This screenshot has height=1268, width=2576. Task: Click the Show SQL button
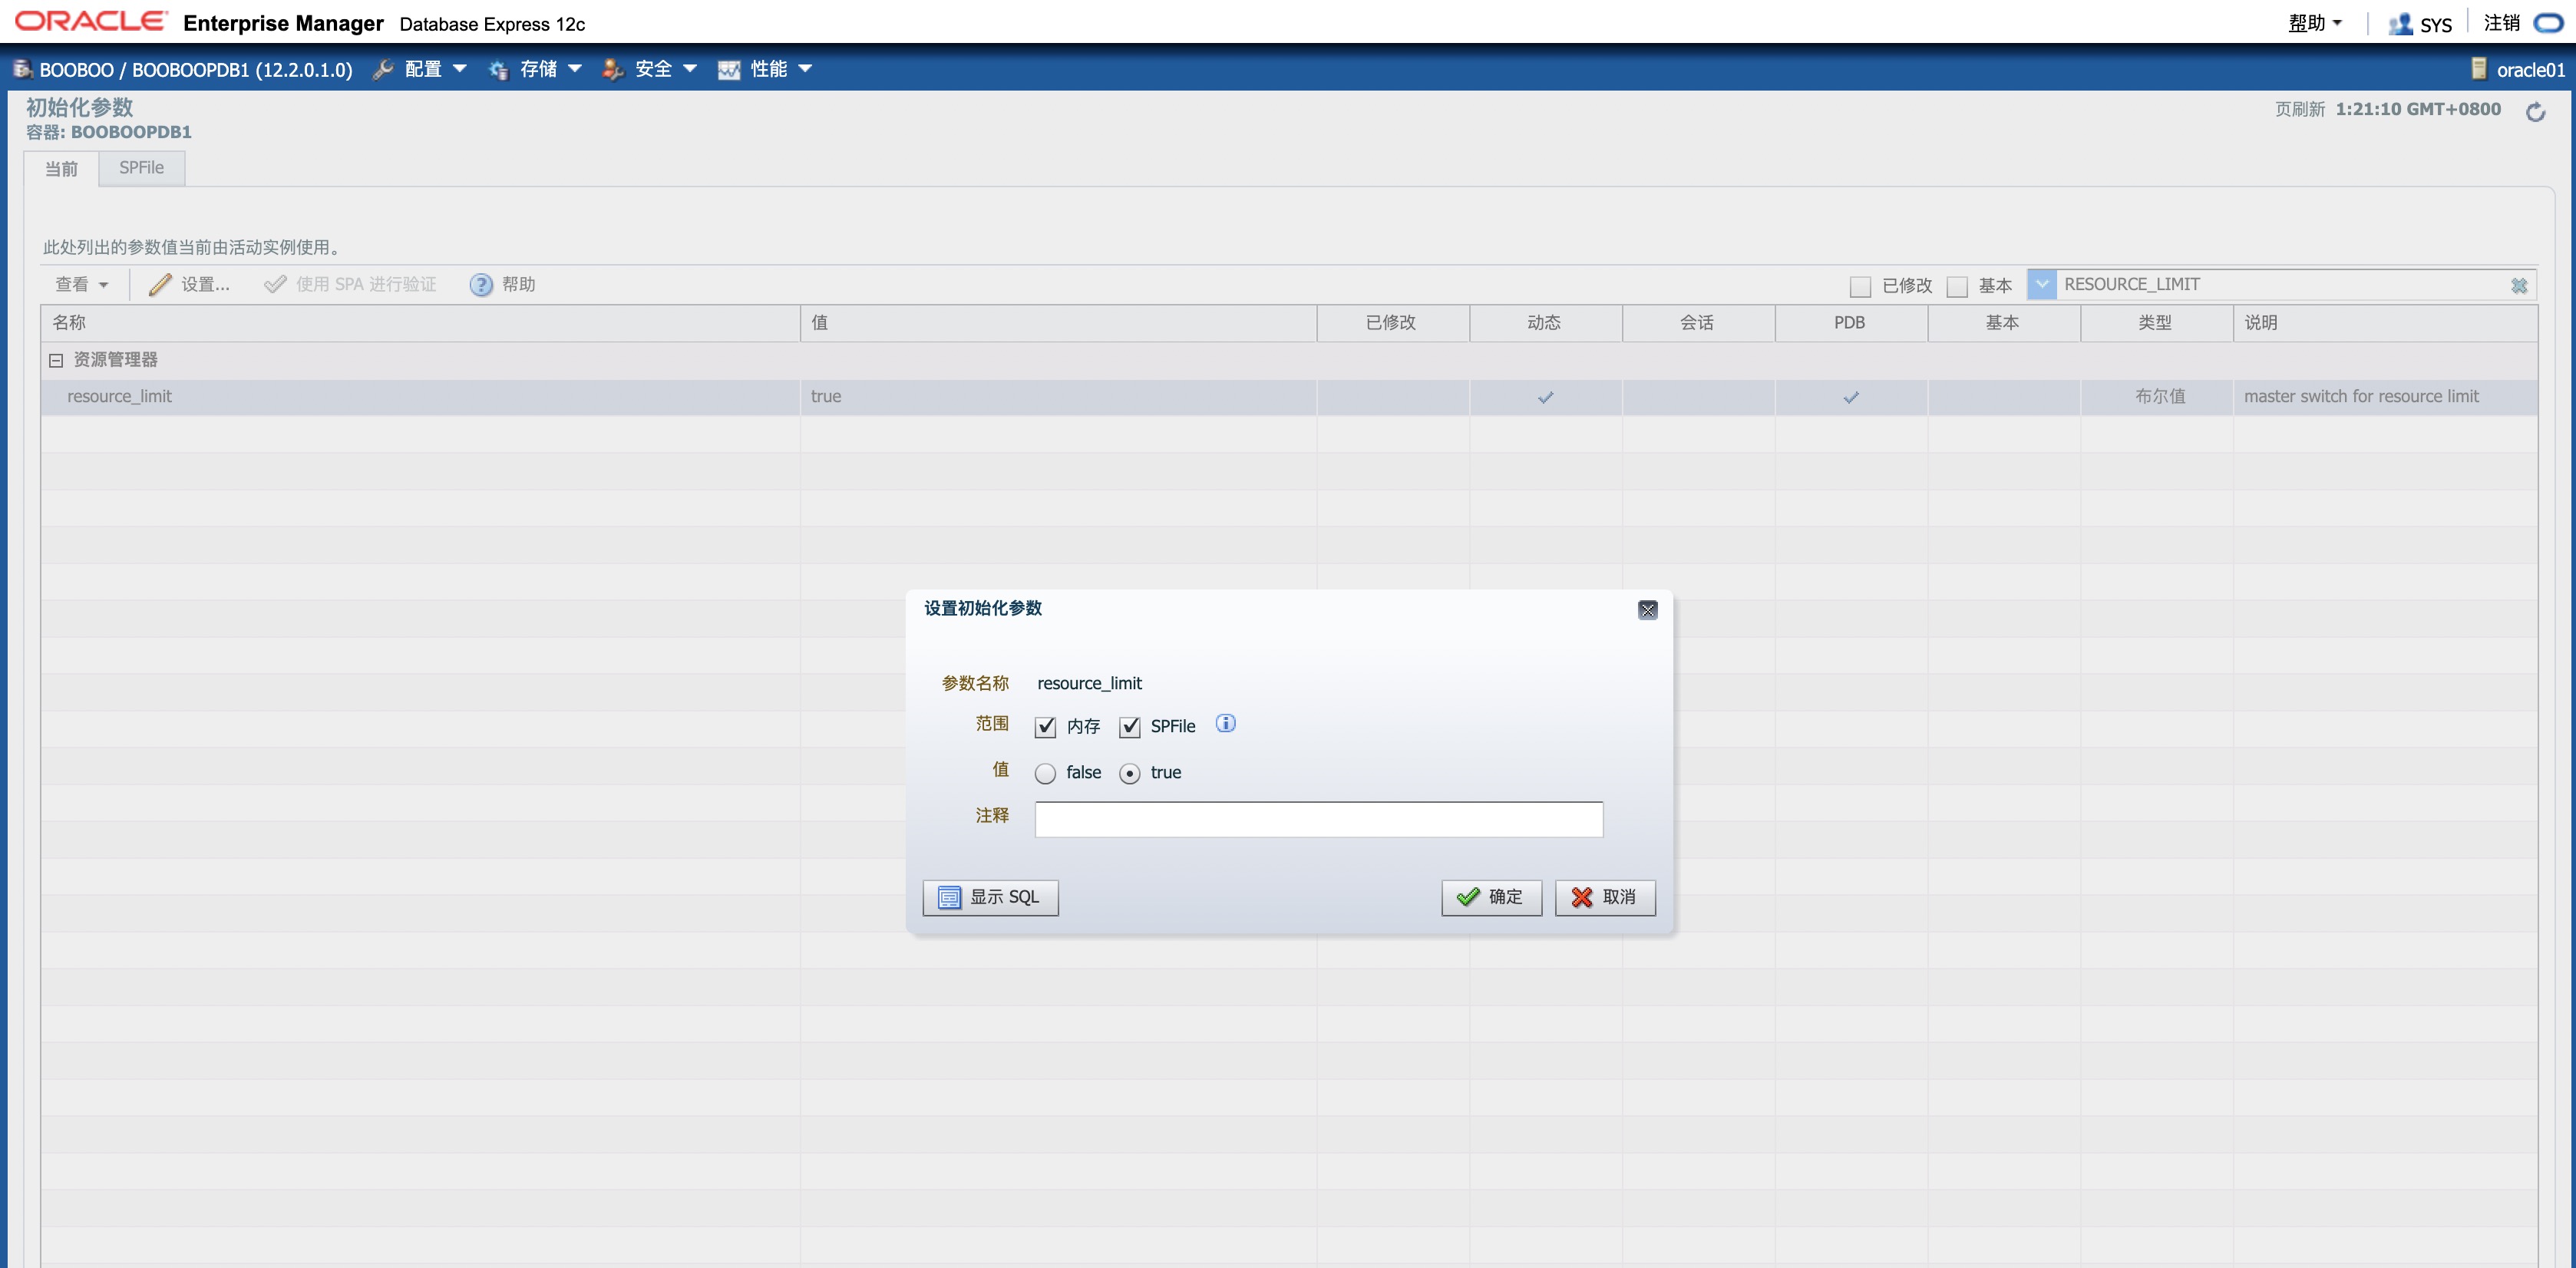(990, 897)
